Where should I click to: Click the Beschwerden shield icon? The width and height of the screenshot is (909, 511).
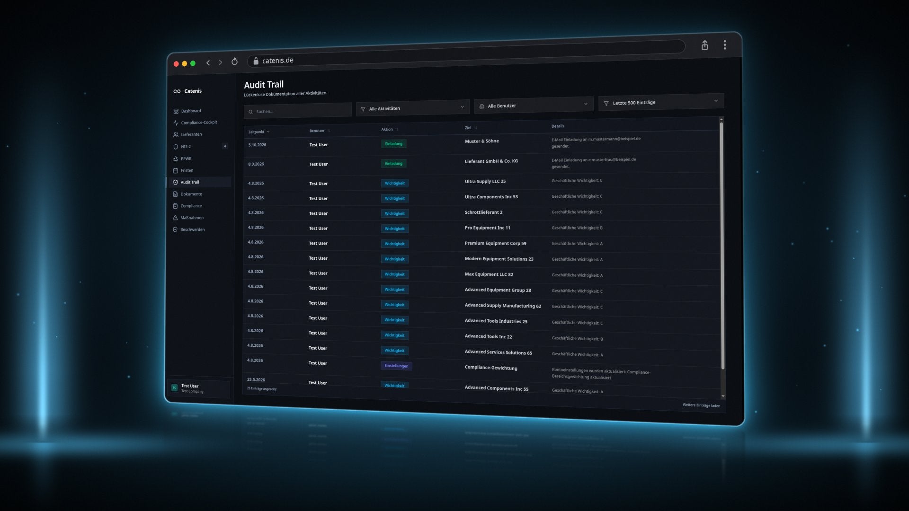tap(175, 229)
